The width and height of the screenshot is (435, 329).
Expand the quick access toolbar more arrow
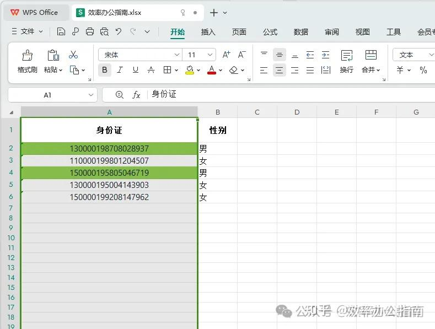tap(147, 31)
